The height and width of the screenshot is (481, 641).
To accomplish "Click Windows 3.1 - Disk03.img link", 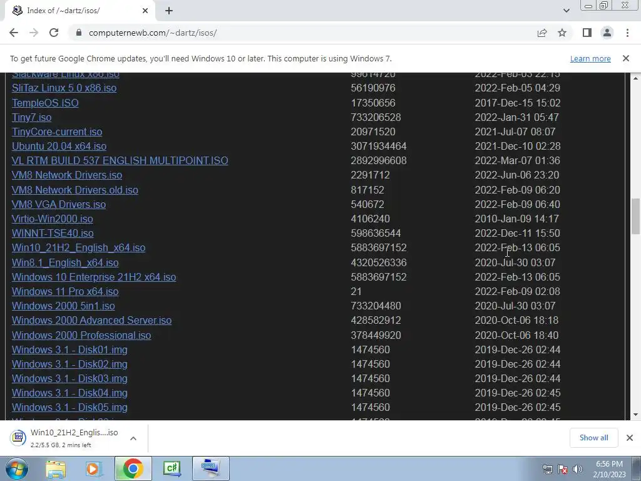I will 69,378.
